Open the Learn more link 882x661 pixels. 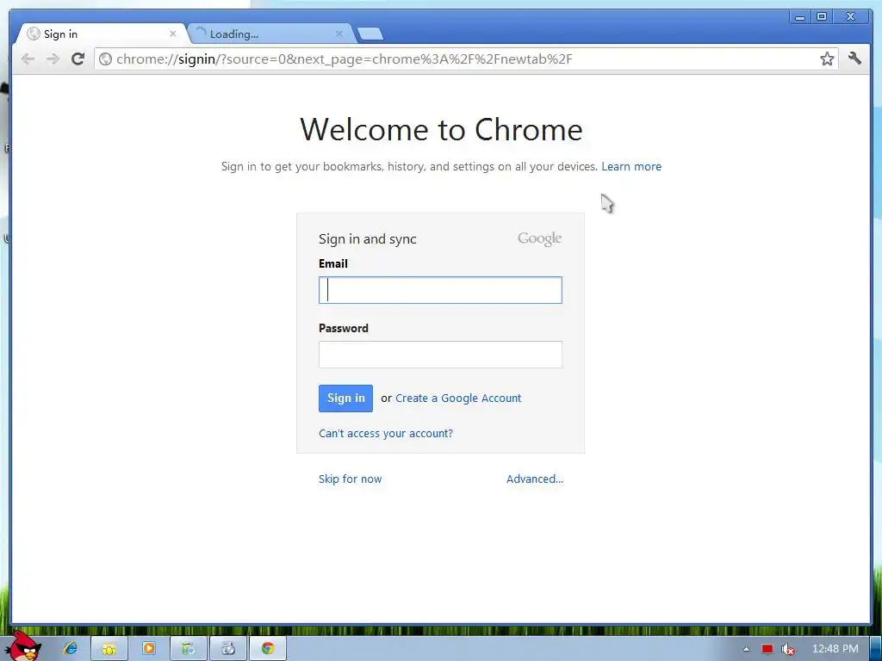point(631,166)
